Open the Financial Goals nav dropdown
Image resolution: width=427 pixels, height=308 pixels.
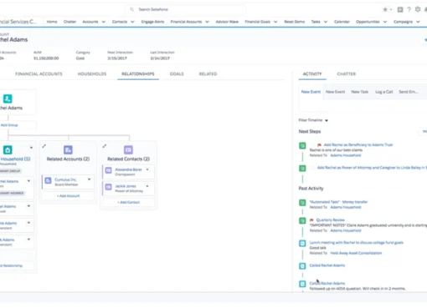(x=275, y=22)
